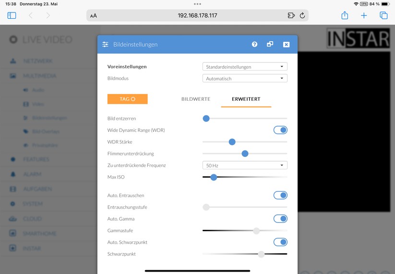The image size is (395, 274).
Task: Open the Privatsphäre sidebar item
Action: 45,145
